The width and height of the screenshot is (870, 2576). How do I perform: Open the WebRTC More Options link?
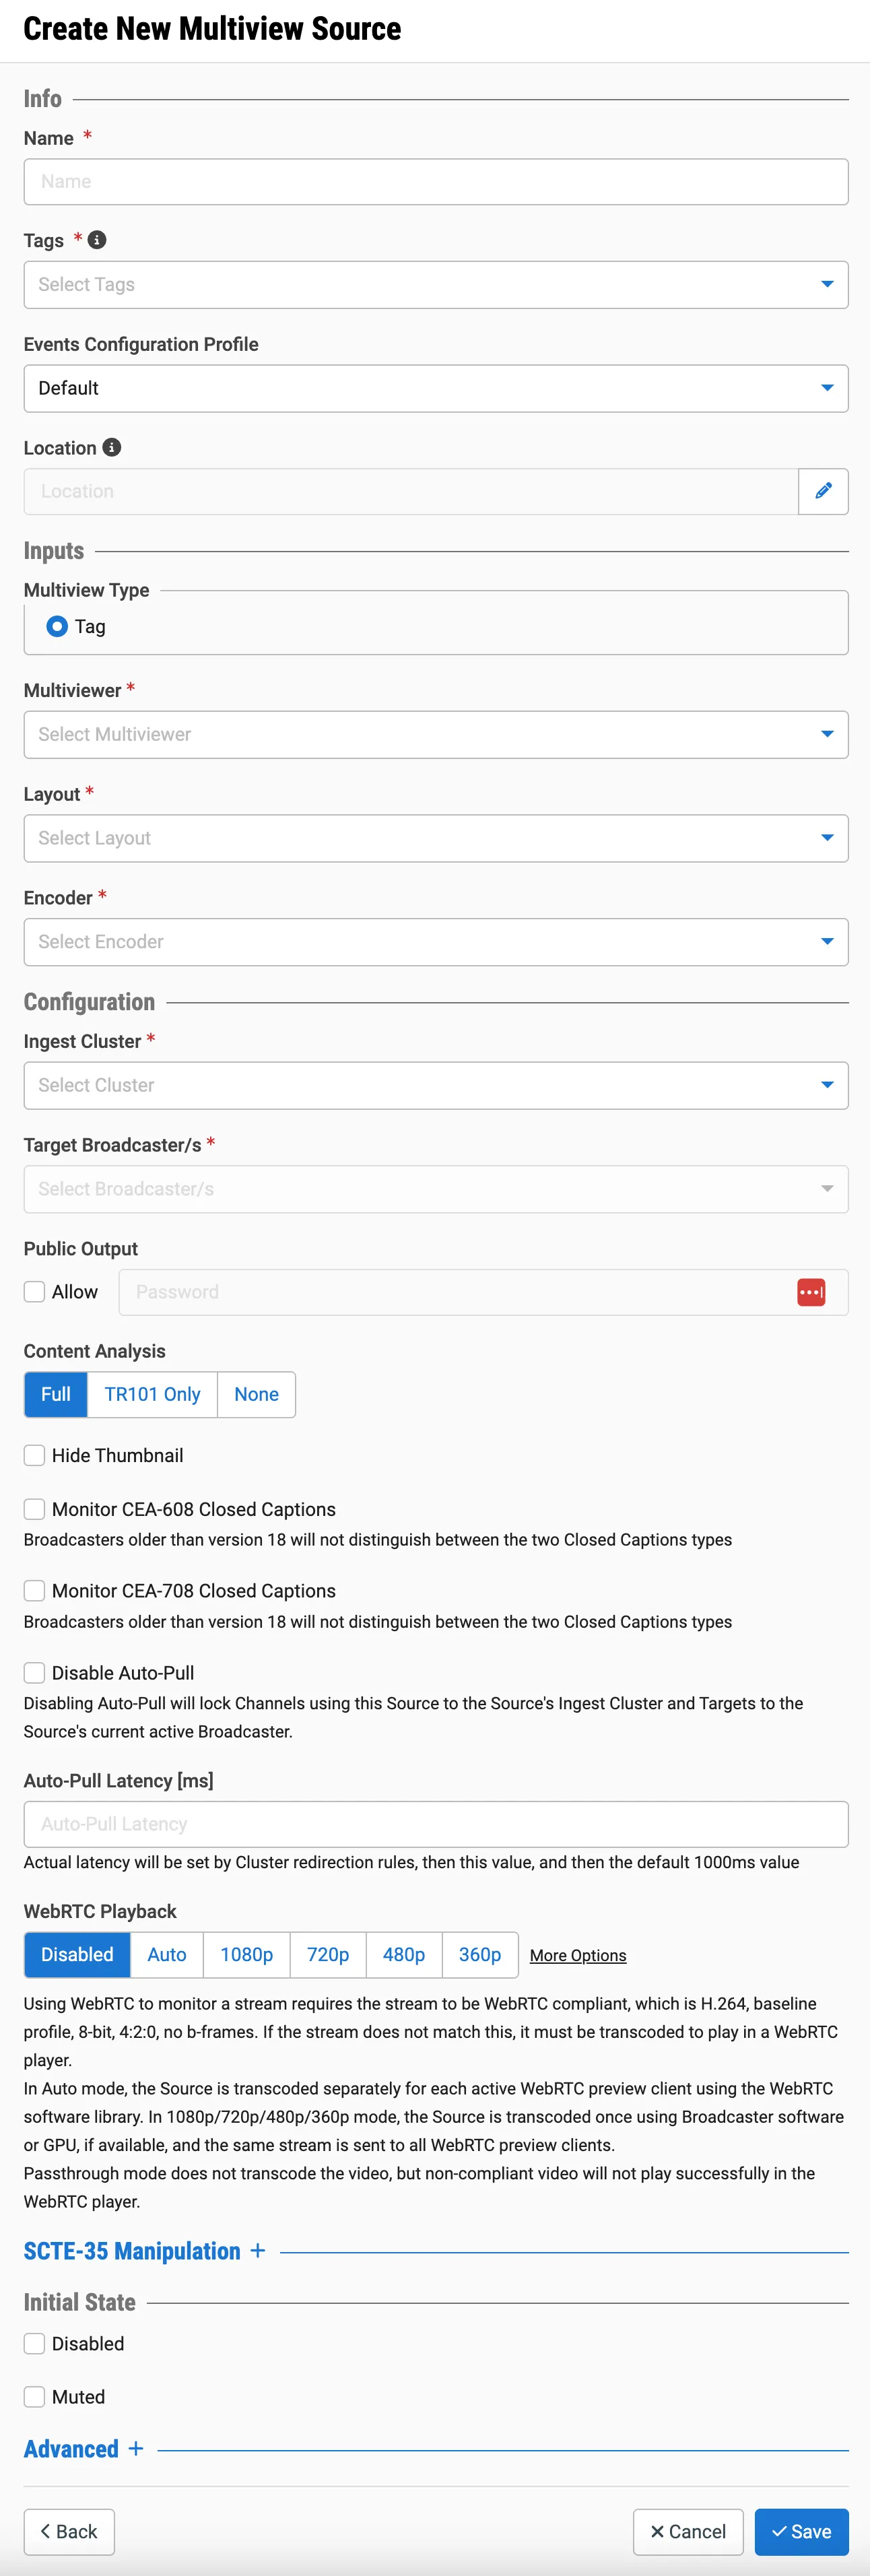[578, 1955]
